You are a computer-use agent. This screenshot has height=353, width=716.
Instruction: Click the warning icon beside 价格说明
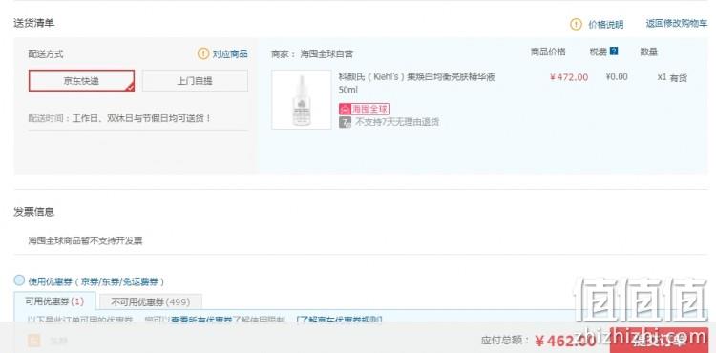(x=576, y=24)
